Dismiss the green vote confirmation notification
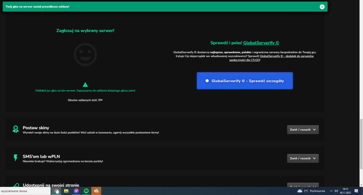The image size is (363, 195). (x=322, y=7)
